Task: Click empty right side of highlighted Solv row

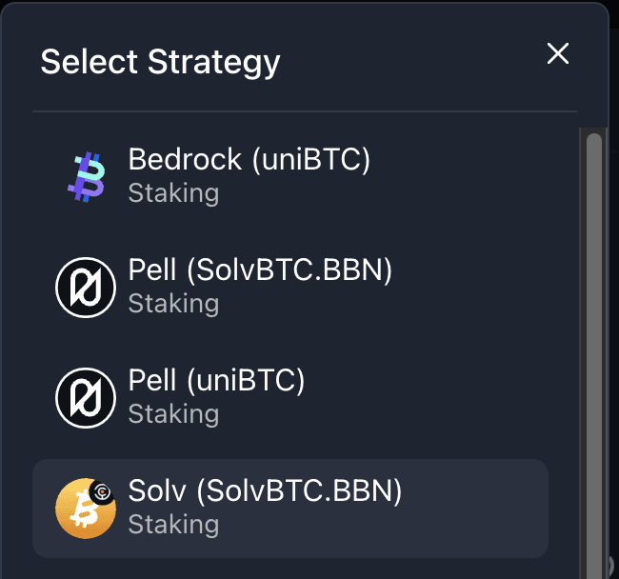Action: pos(476,509)
